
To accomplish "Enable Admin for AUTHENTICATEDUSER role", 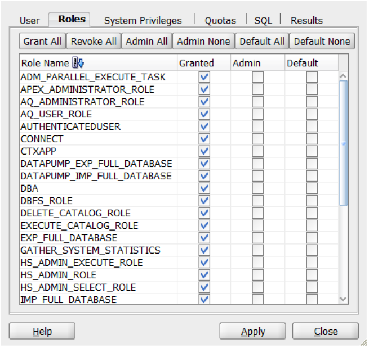I will [x=257, y=126].
